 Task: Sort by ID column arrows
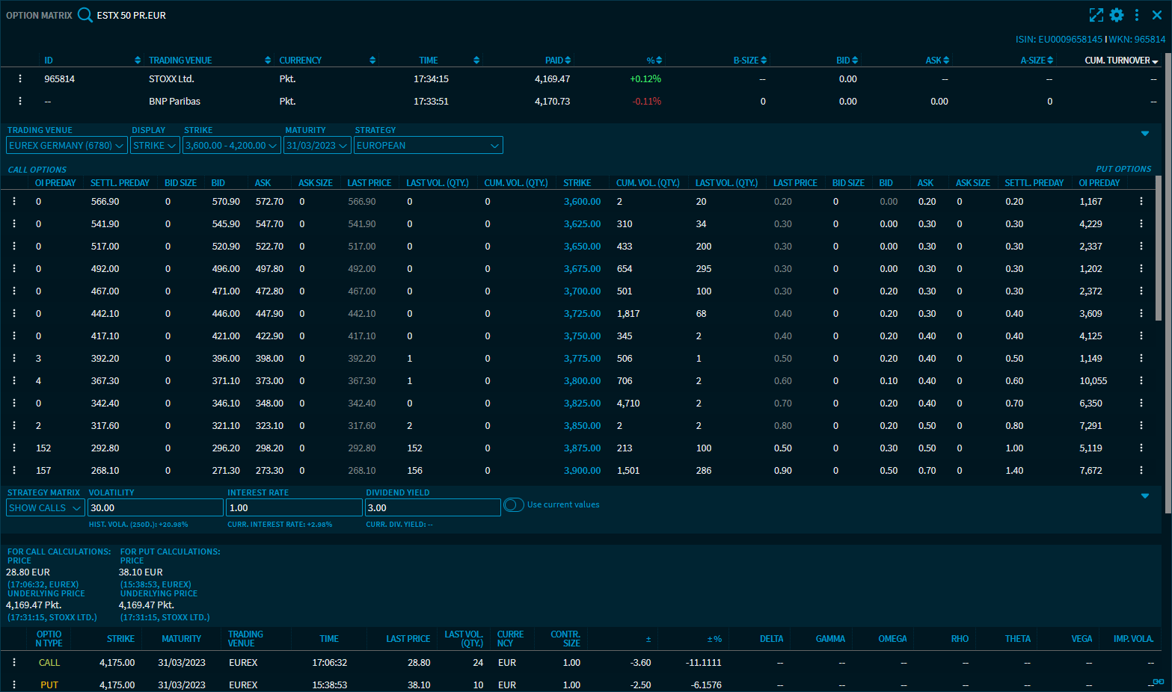(x=138, y=61)
